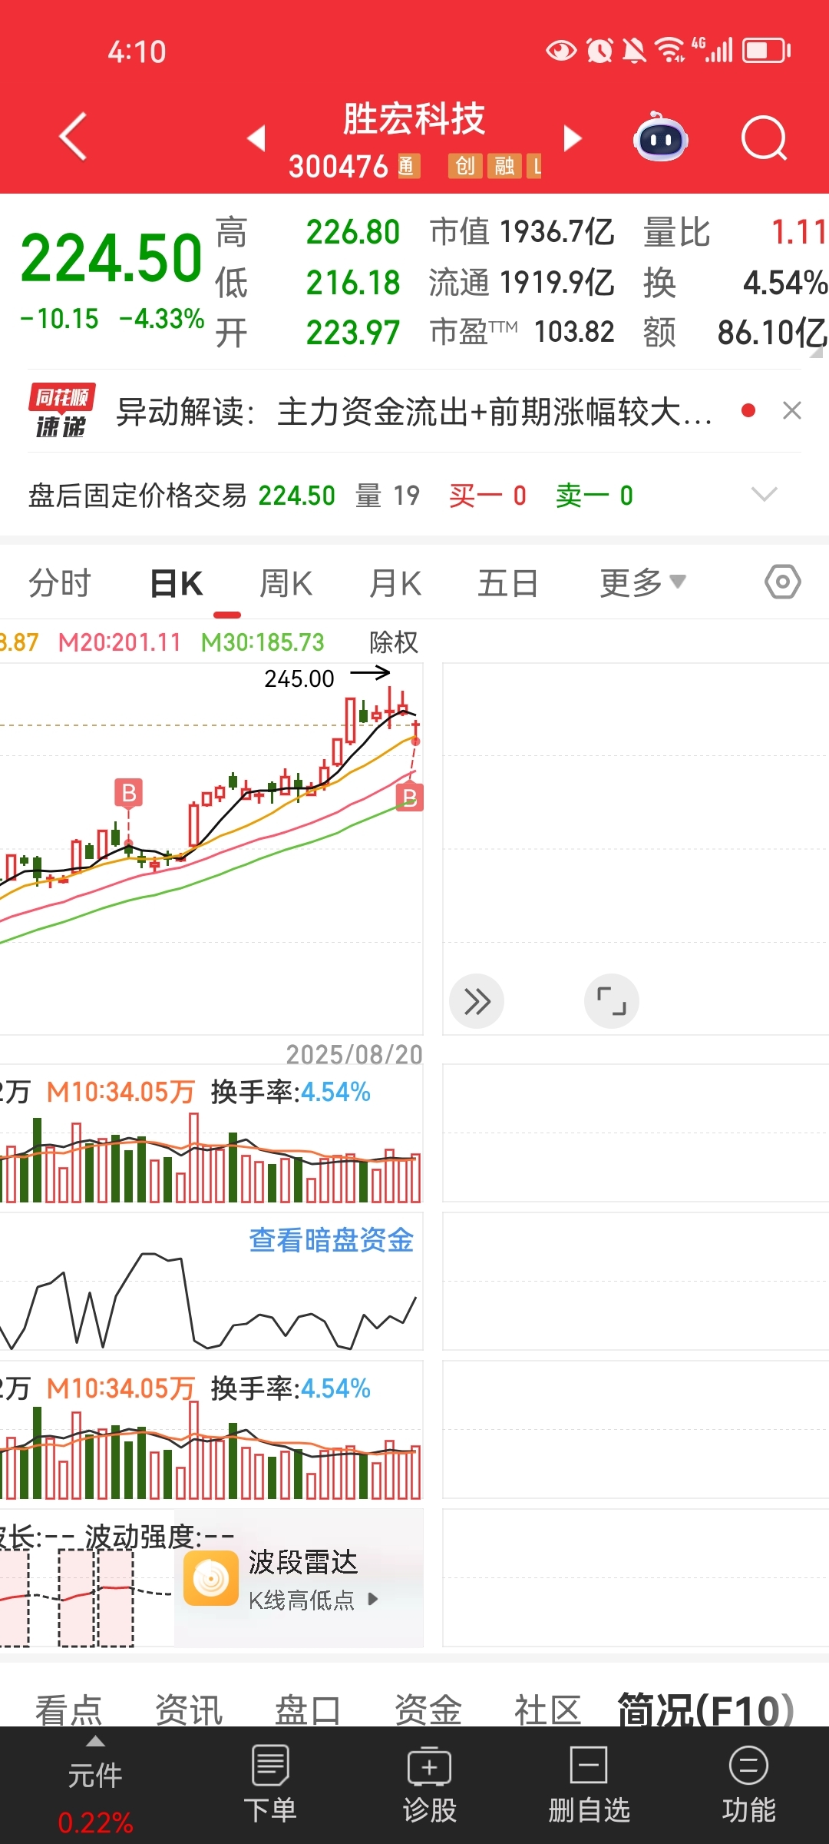Viewport: 829px width, 1844px height.
Task: Tap the 市盈TTM 103.82 value
Action: click(522, 332)
